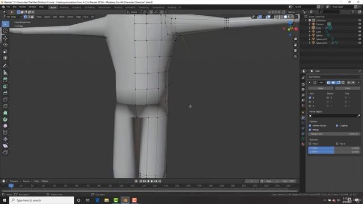Open the Edit Mode selector dropdown
Viewport: 363px width, 204px height.
(12, 17)
